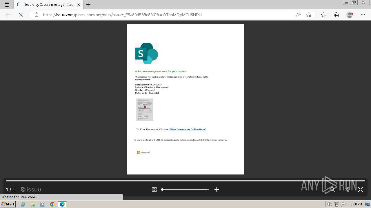Open media player from taskbar
This screenshot has height=208, width=371.
[43, 204]
